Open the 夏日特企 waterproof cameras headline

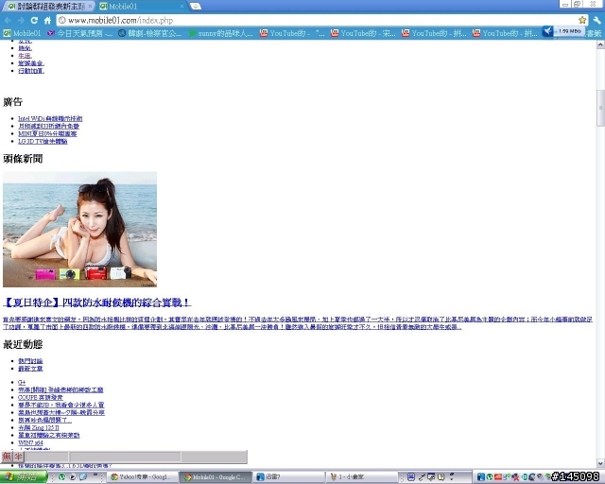point(96,302)
